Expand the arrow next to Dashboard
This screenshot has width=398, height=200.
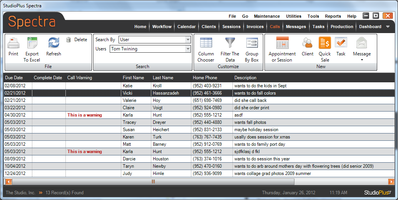388,27
